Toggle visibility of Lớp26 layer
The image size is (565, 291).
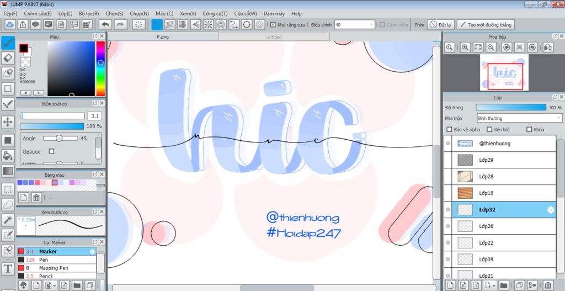[448, 226]
